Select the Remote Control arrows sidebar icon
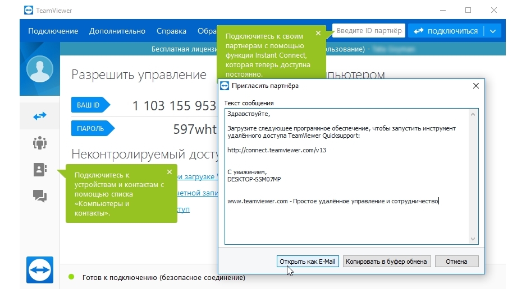The height and width of the screenshot is (294, 517). tap(39, 116)
